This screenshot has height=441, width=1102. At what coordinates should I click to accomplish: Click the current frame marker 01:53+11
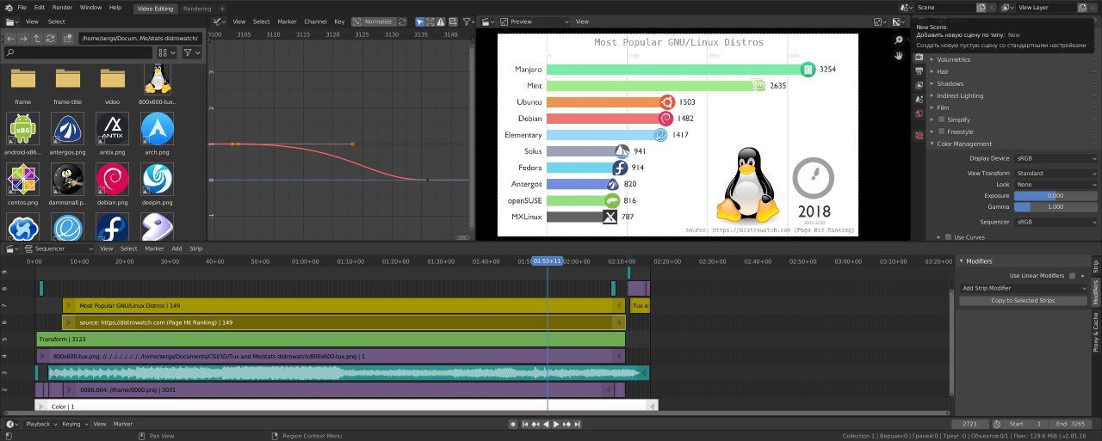(x=548, y=260)
